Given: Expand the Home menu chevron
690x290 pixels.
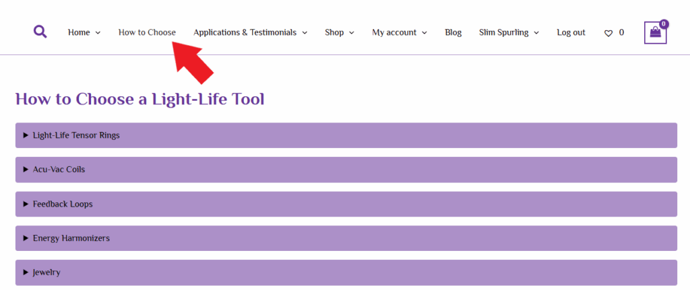Looking at the screenshot, I should (x=98, y=33).
